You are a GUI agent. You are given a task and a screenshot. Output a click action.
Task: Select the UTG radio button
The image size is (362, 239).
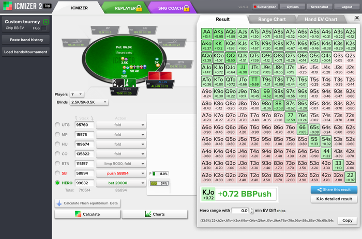click(57, 125)
